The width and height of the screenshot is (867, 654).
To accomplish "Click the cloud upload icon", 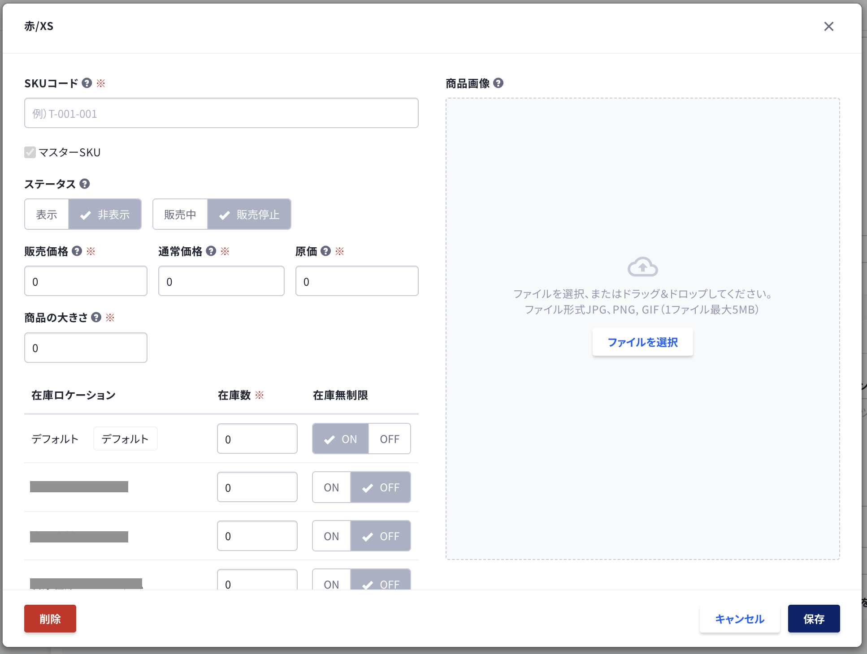I will (x=642, y=267).
